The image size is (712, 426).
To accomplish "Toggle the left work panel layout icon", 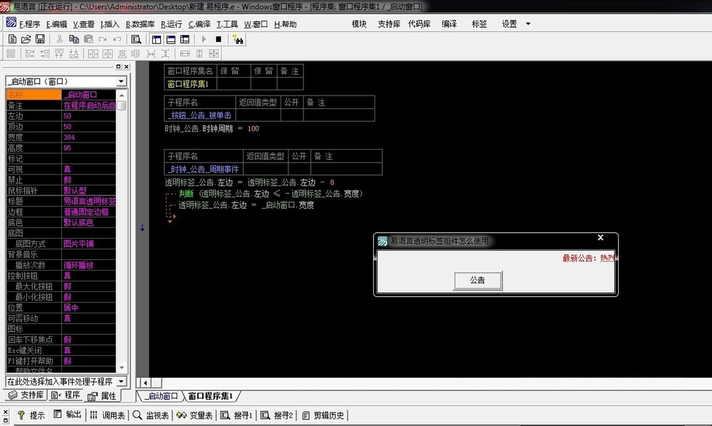I will (156, 39).
